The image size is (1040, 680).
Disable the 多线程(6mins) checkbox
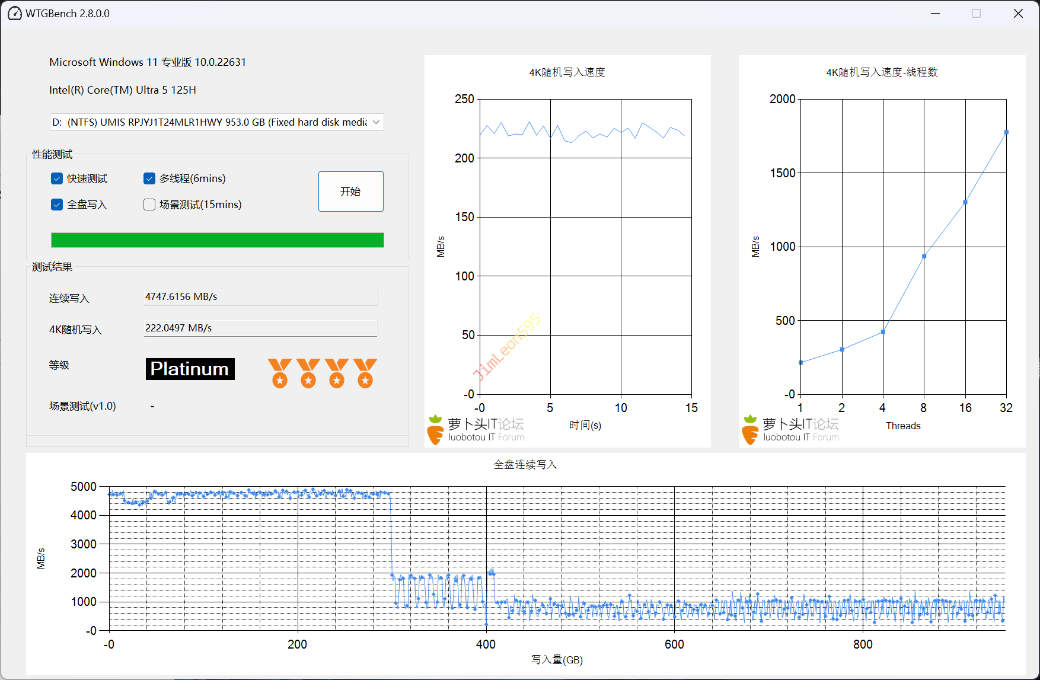point(149,178)
